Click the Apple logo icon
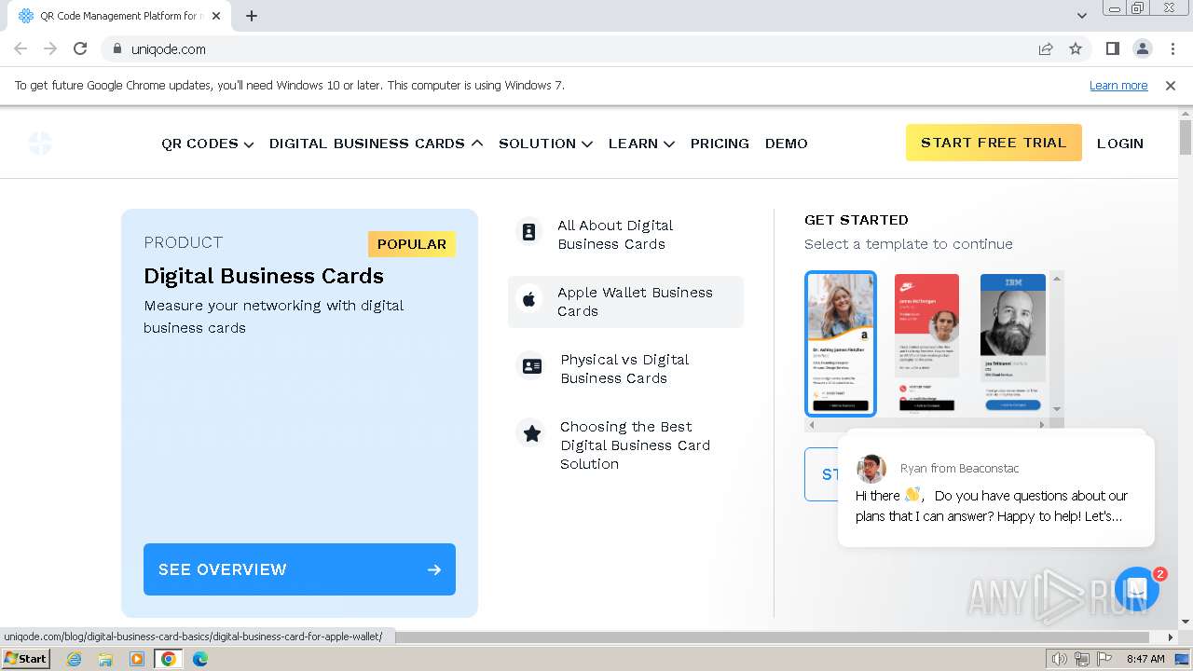This screenshot has height=671, width=1193. click(528, 299)
